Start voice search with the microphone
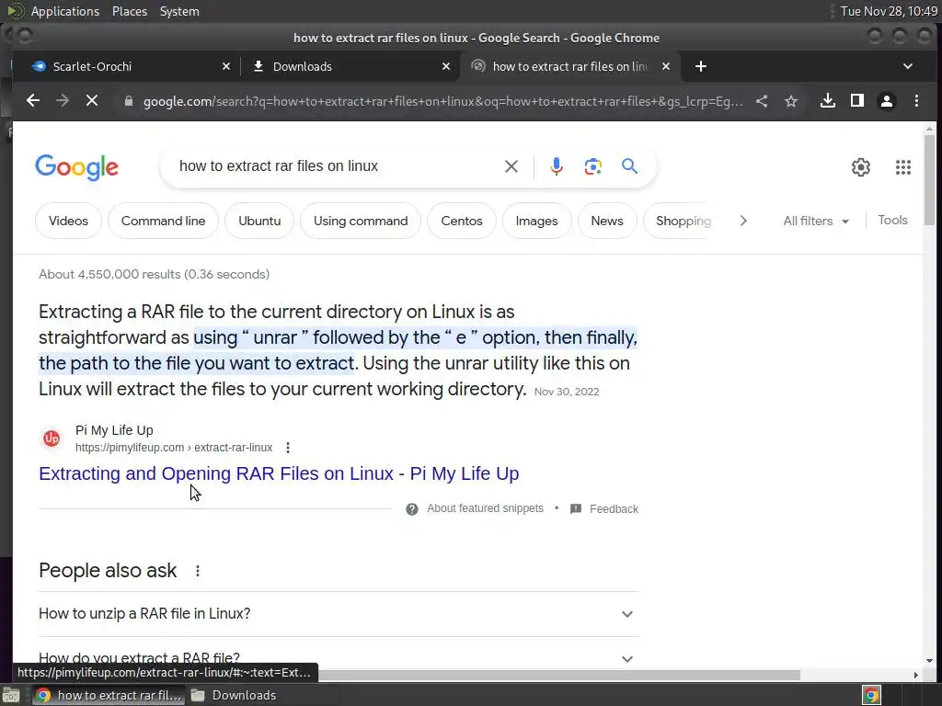 [557, 166]
